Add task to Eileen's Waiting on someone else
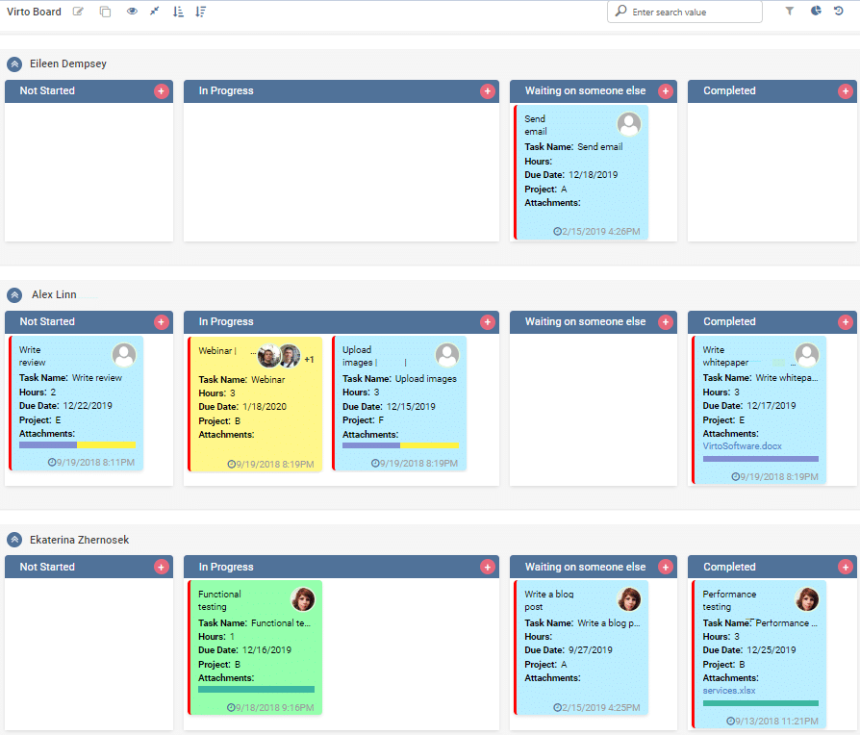 666,91
